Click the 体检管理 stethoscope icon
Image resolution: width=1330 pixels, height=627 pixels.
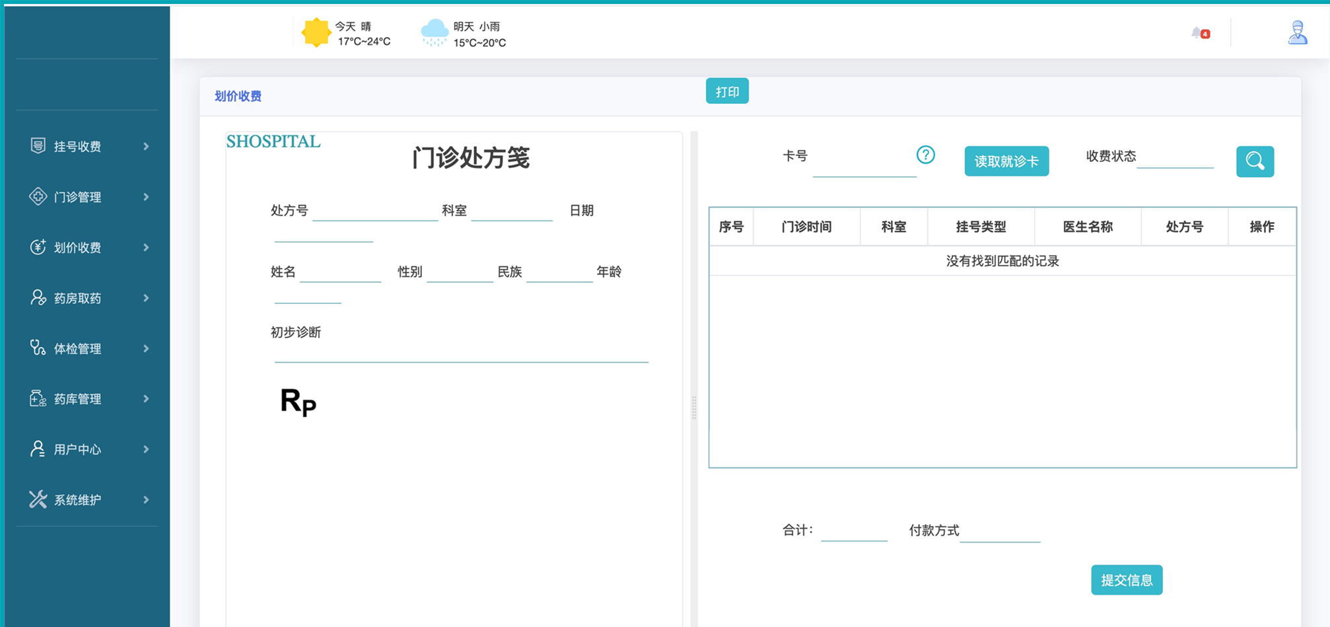38,348
